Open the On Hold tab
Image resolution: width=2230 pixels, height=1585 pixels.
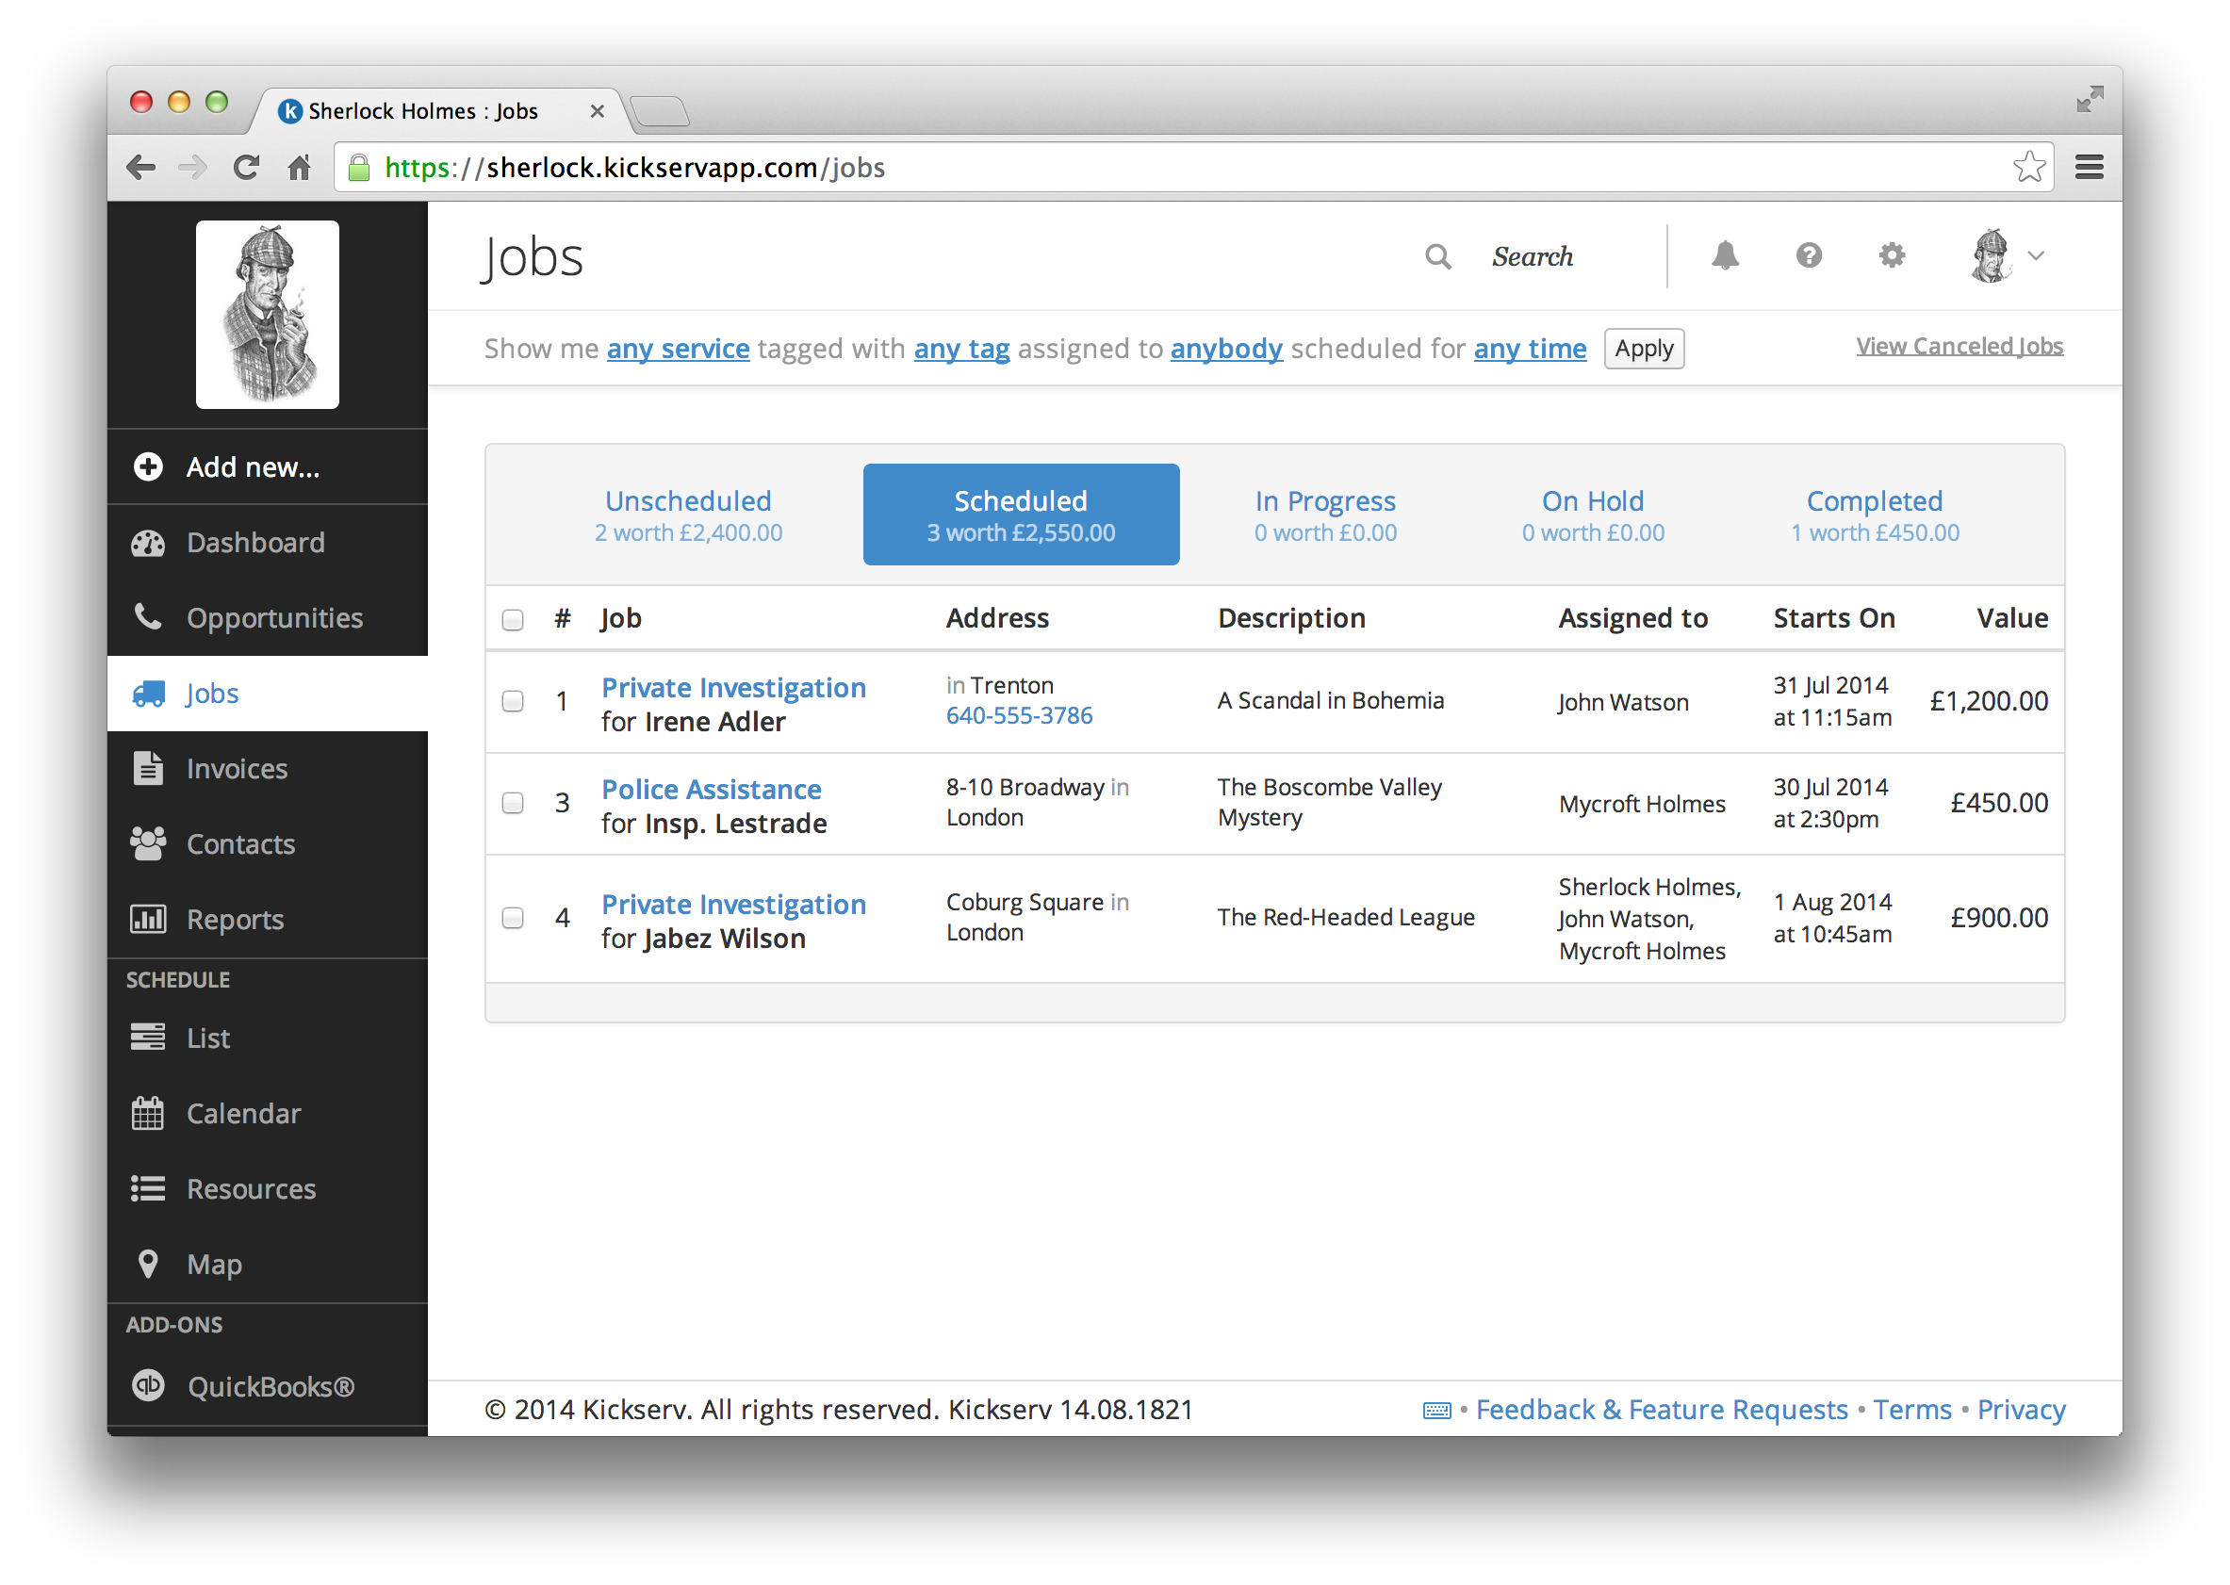point(1593,515)
